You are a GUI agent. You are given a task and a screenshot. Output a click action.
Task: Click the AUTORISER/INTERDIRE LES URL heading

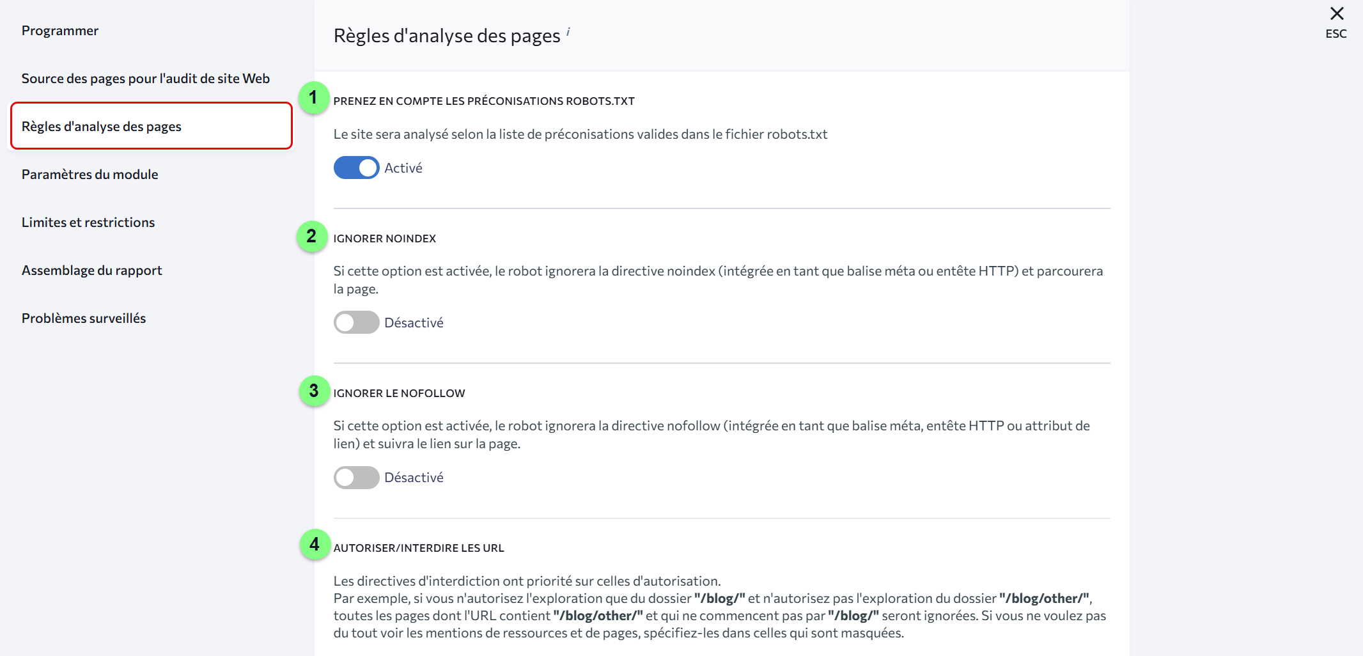pyautogui.click(x=419, y=548)
